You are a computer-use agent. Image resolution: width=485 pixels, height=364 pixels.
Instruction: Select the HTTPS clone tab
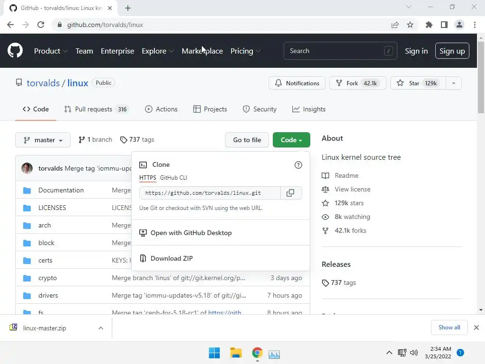148,178
